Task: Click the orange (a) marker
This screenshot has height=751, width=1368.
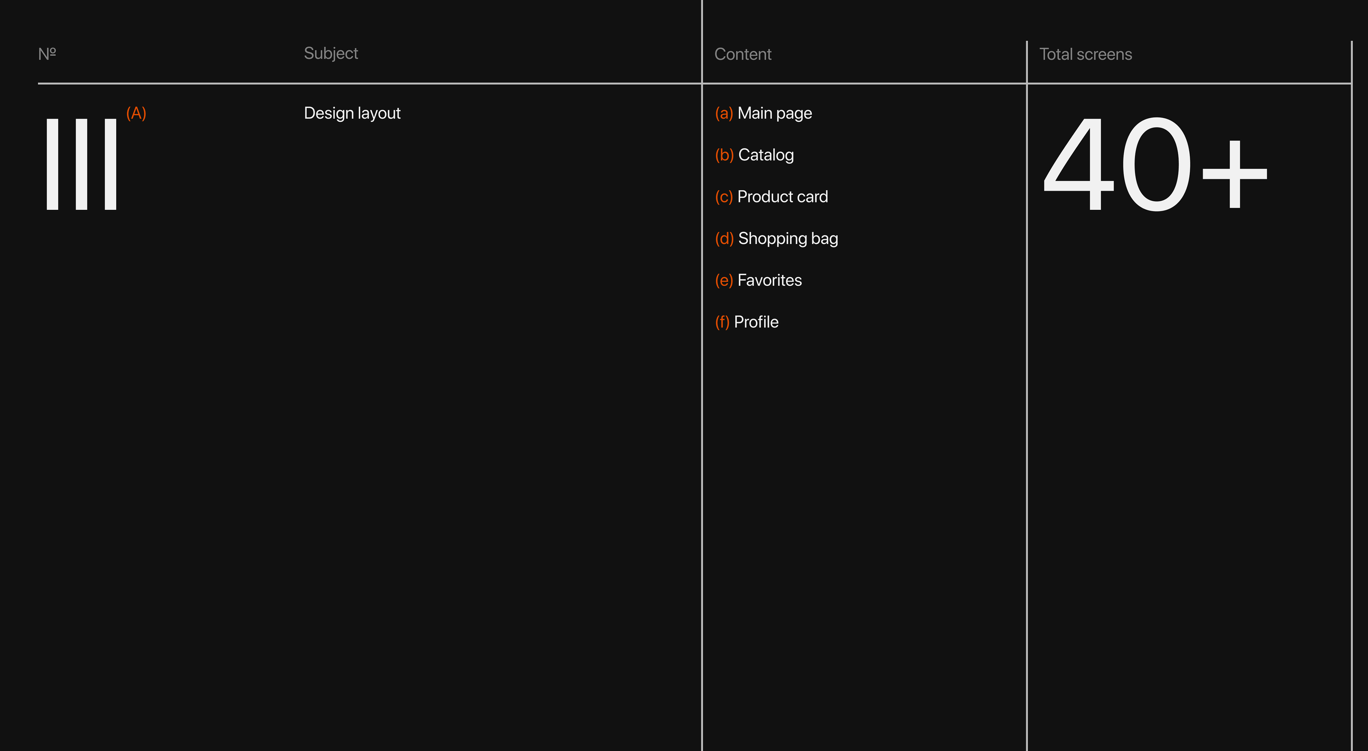Action: click(724, 113)
